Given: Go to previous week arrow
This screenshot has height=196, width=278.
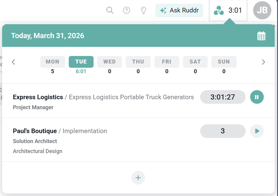Looking at the screenshot, I should (13, 62).
